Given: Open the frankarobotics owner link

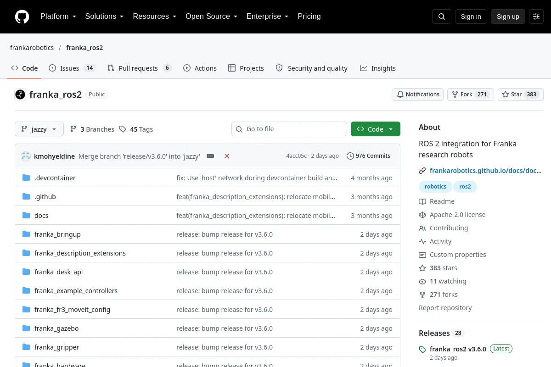Looking at the screenshot, I should pyautogui.click(x=32, y=48).
